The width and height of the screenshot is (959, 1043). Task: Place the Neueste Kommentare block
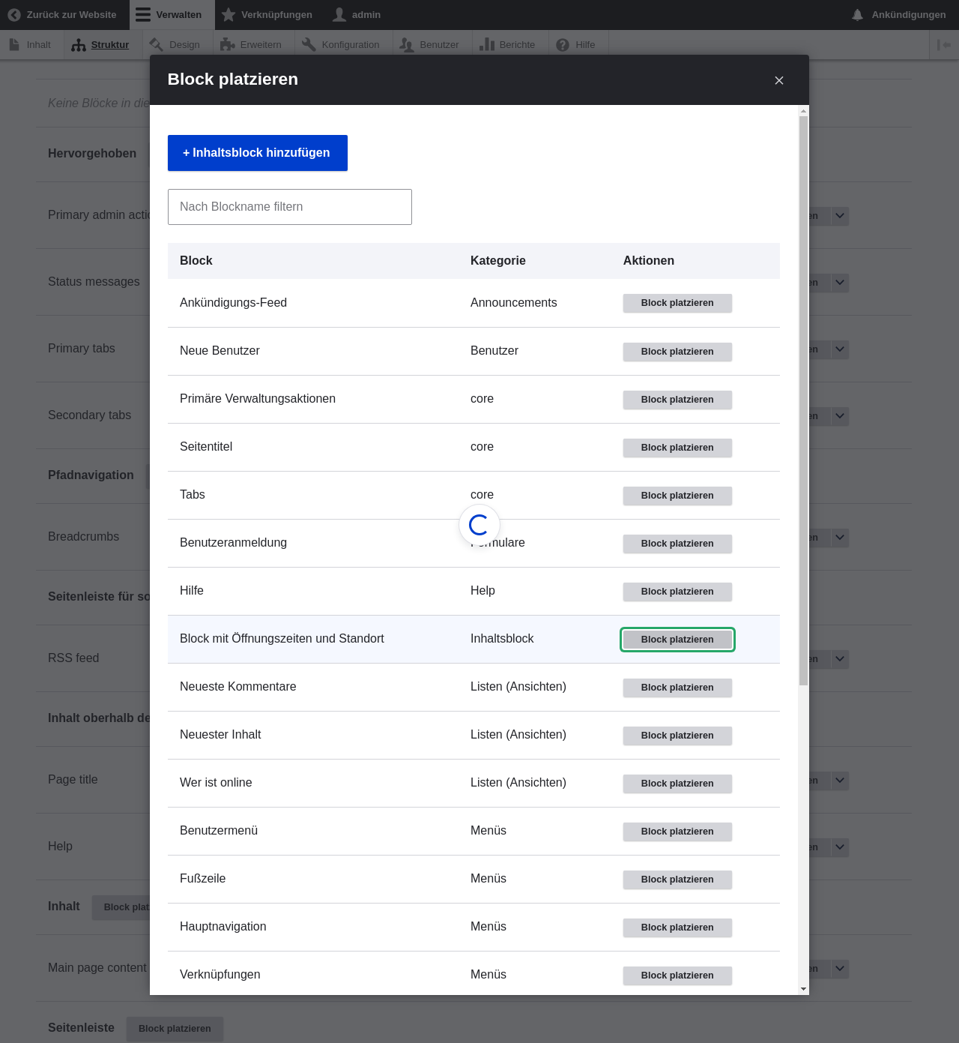(x=677, y=688)
